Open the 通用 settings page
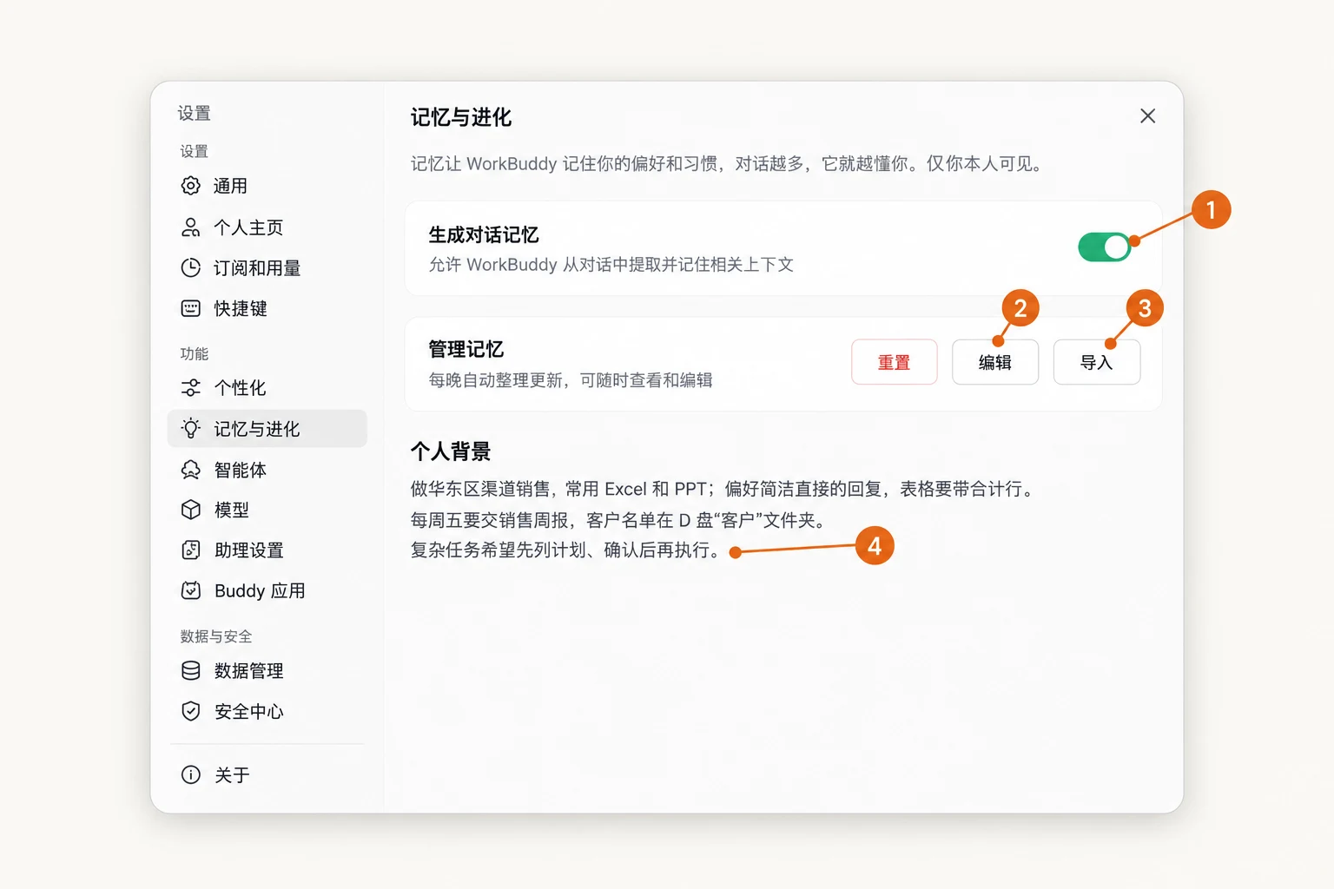This screenshot has width=1334, height=889. pos(267,186)
